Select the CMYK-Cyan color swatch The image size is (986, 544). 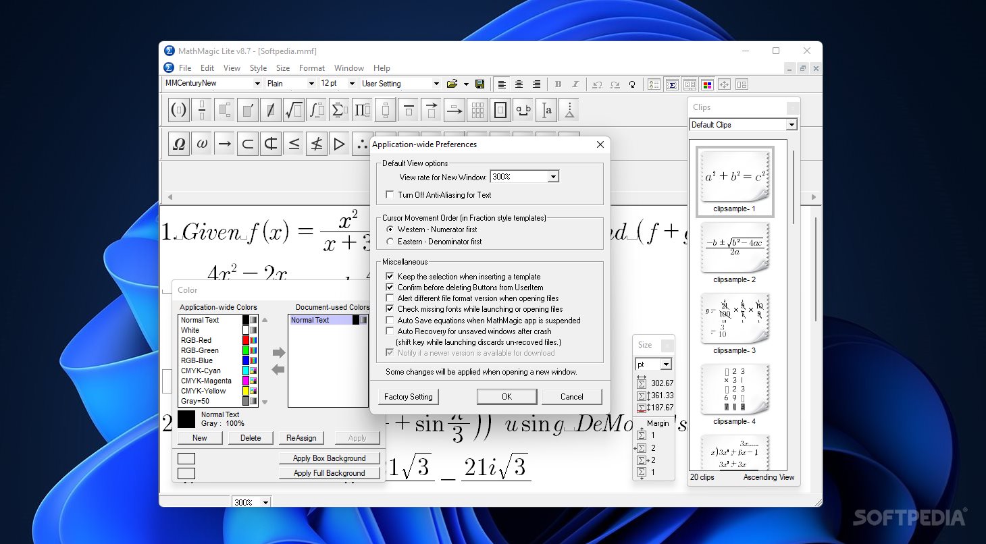(246, 371)
